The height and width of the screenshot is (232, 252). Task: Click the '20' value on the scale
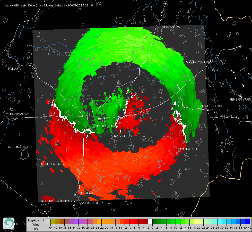pyautogui.click(x=199, y=228)
